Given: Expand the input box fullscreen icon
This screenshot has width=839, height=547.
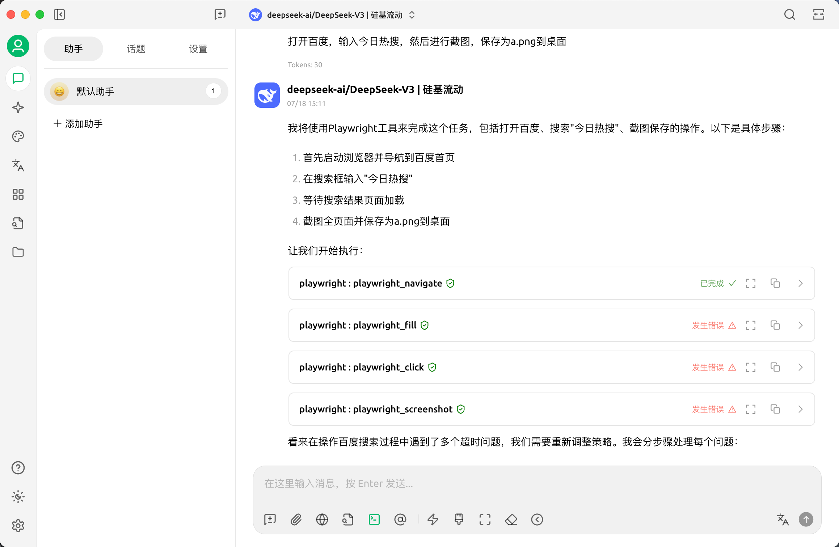Looking at the screenshot, I should pyautogui.click(x=485, y=520).
